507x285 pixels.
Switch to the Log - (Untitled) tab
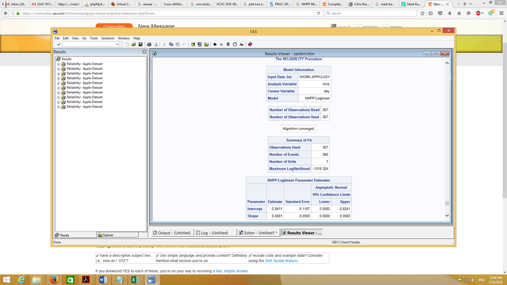tap(212, 233)
